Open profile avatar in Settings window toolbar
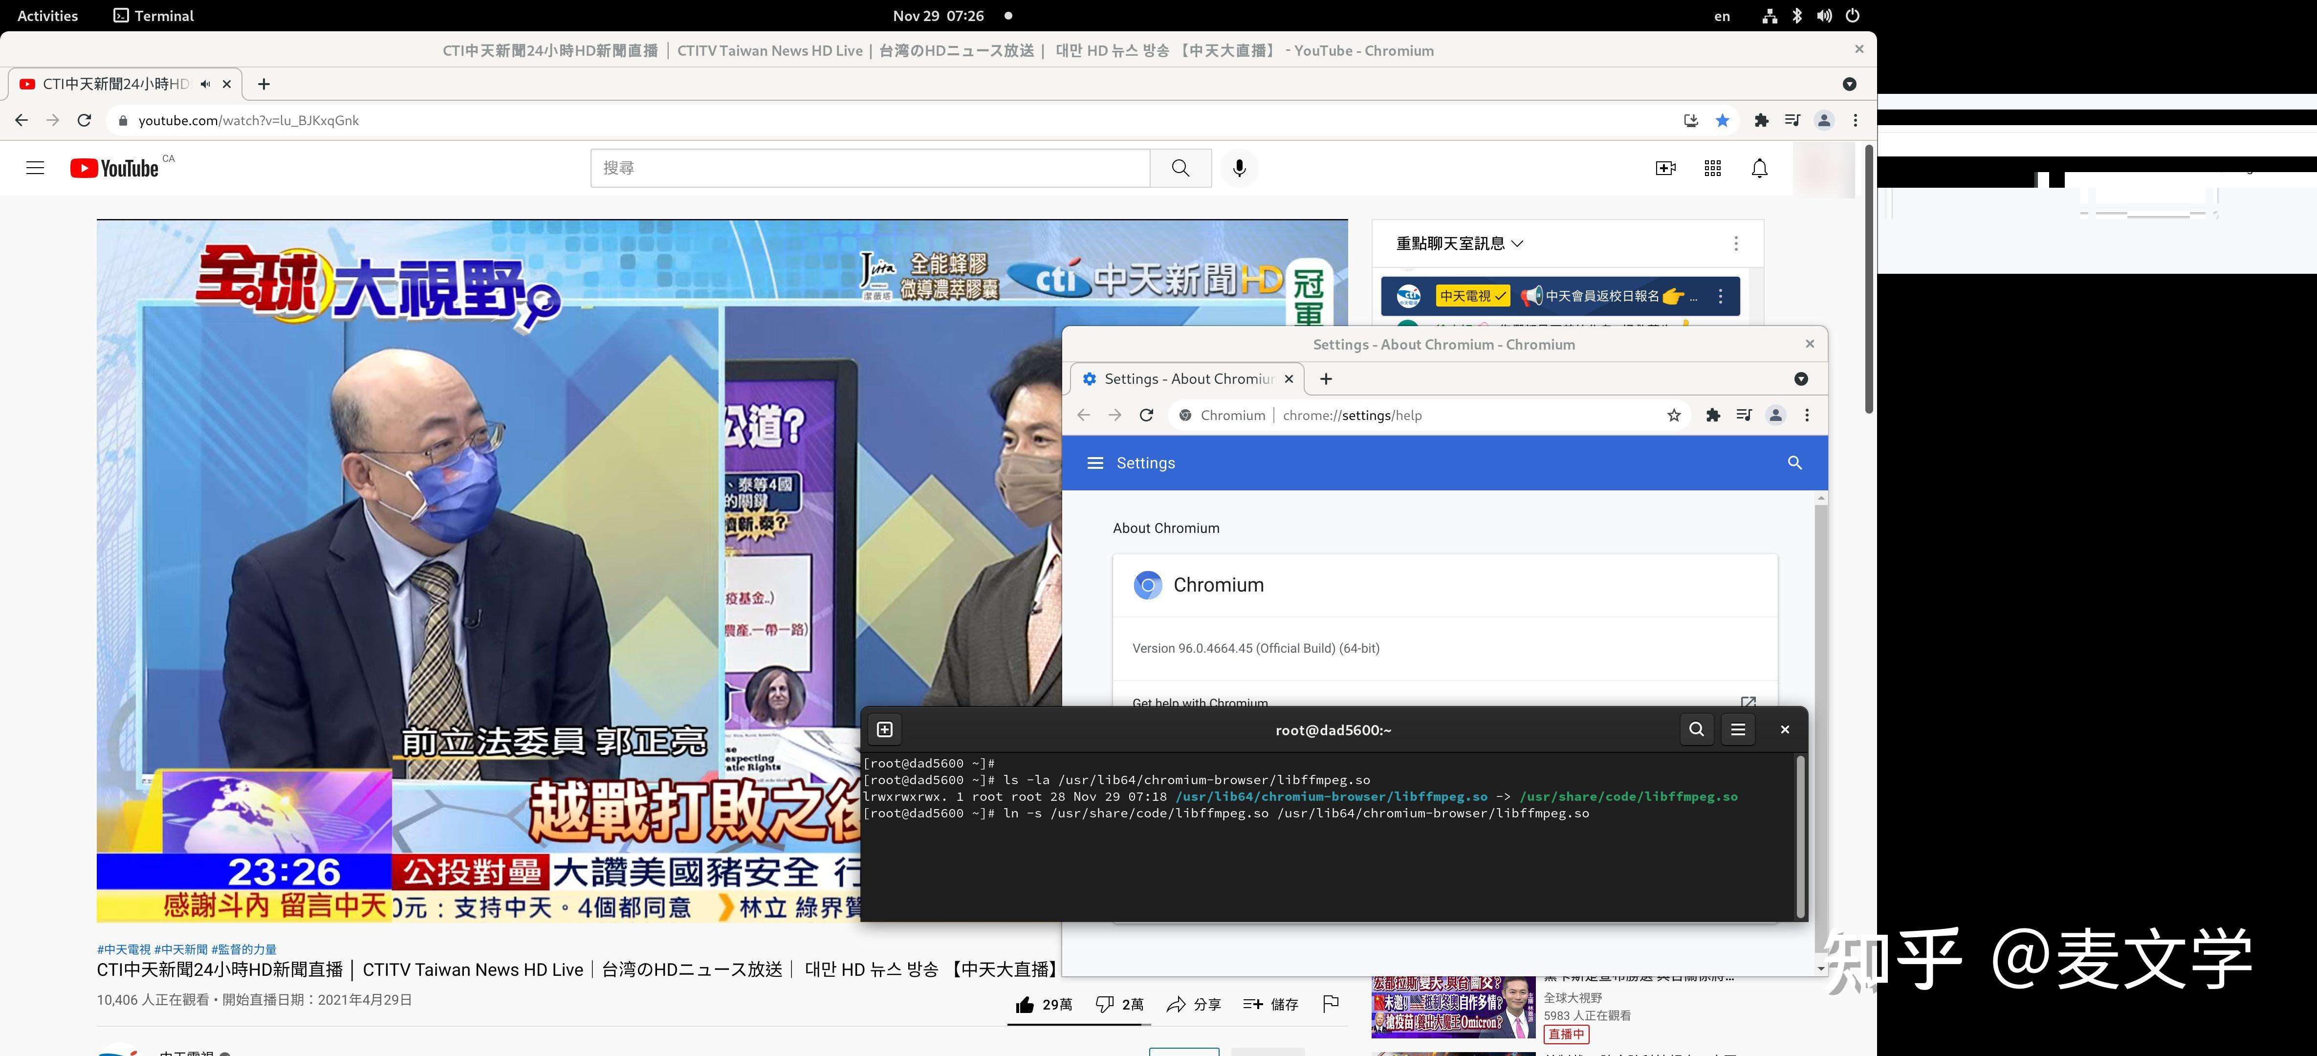The width and height of the screenshot is (2317, 1056). [1775, 415]
